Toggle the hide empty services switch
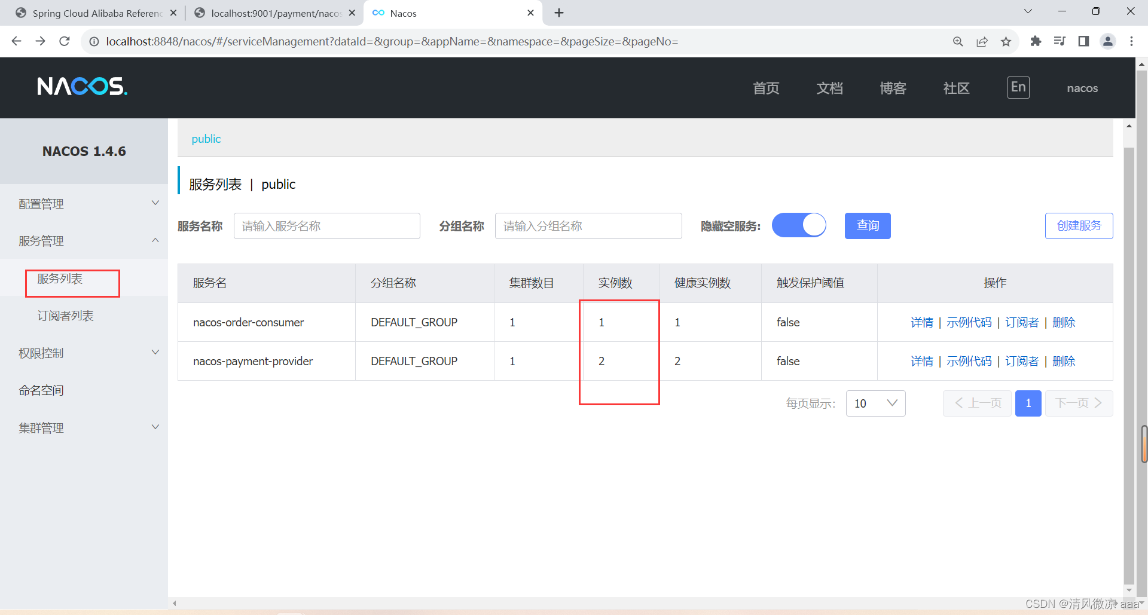Viewport: 1148px width, 615px height. click(799, 225)
